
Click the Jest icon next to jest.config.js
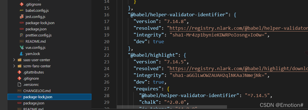point(22,17)
